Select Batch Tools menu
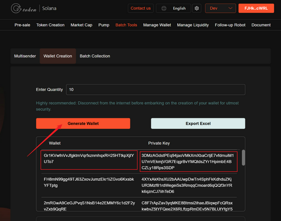Screen dimensions: 281x221 pos(126,25)
